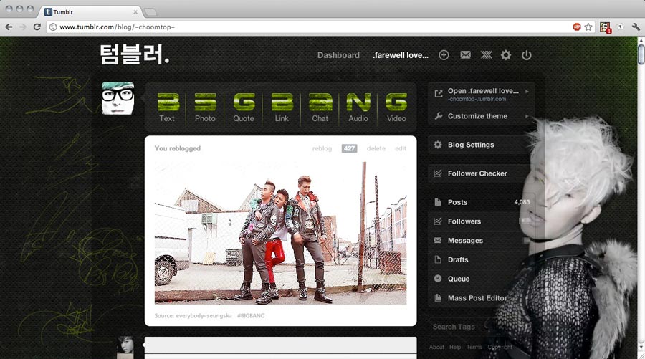Open the envelope inbox icon in header
Viewport: 645px width, 359px height.
465,55
